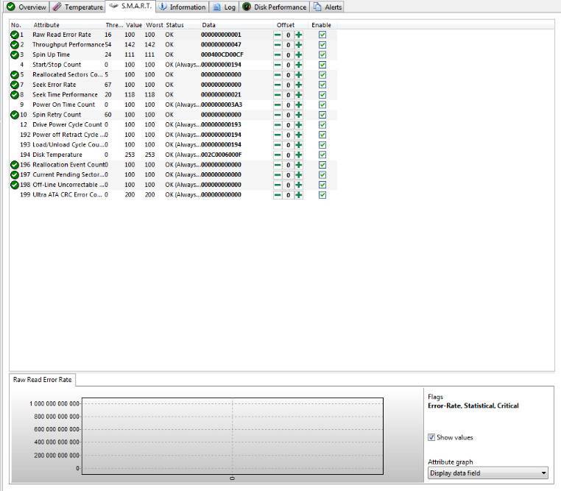Sort by the Status column header

click(x=175, y=25)
